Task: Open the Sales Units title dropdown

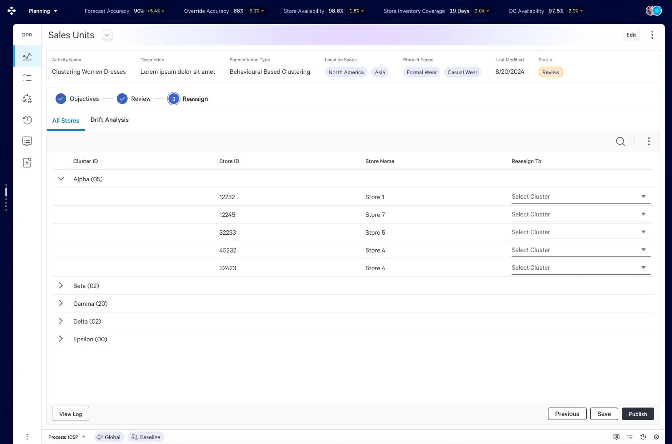Action: [107, 35]
